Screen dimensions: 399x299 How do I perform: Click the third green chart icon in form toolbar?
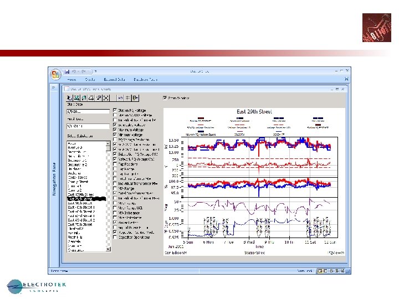tap(84, 98)
